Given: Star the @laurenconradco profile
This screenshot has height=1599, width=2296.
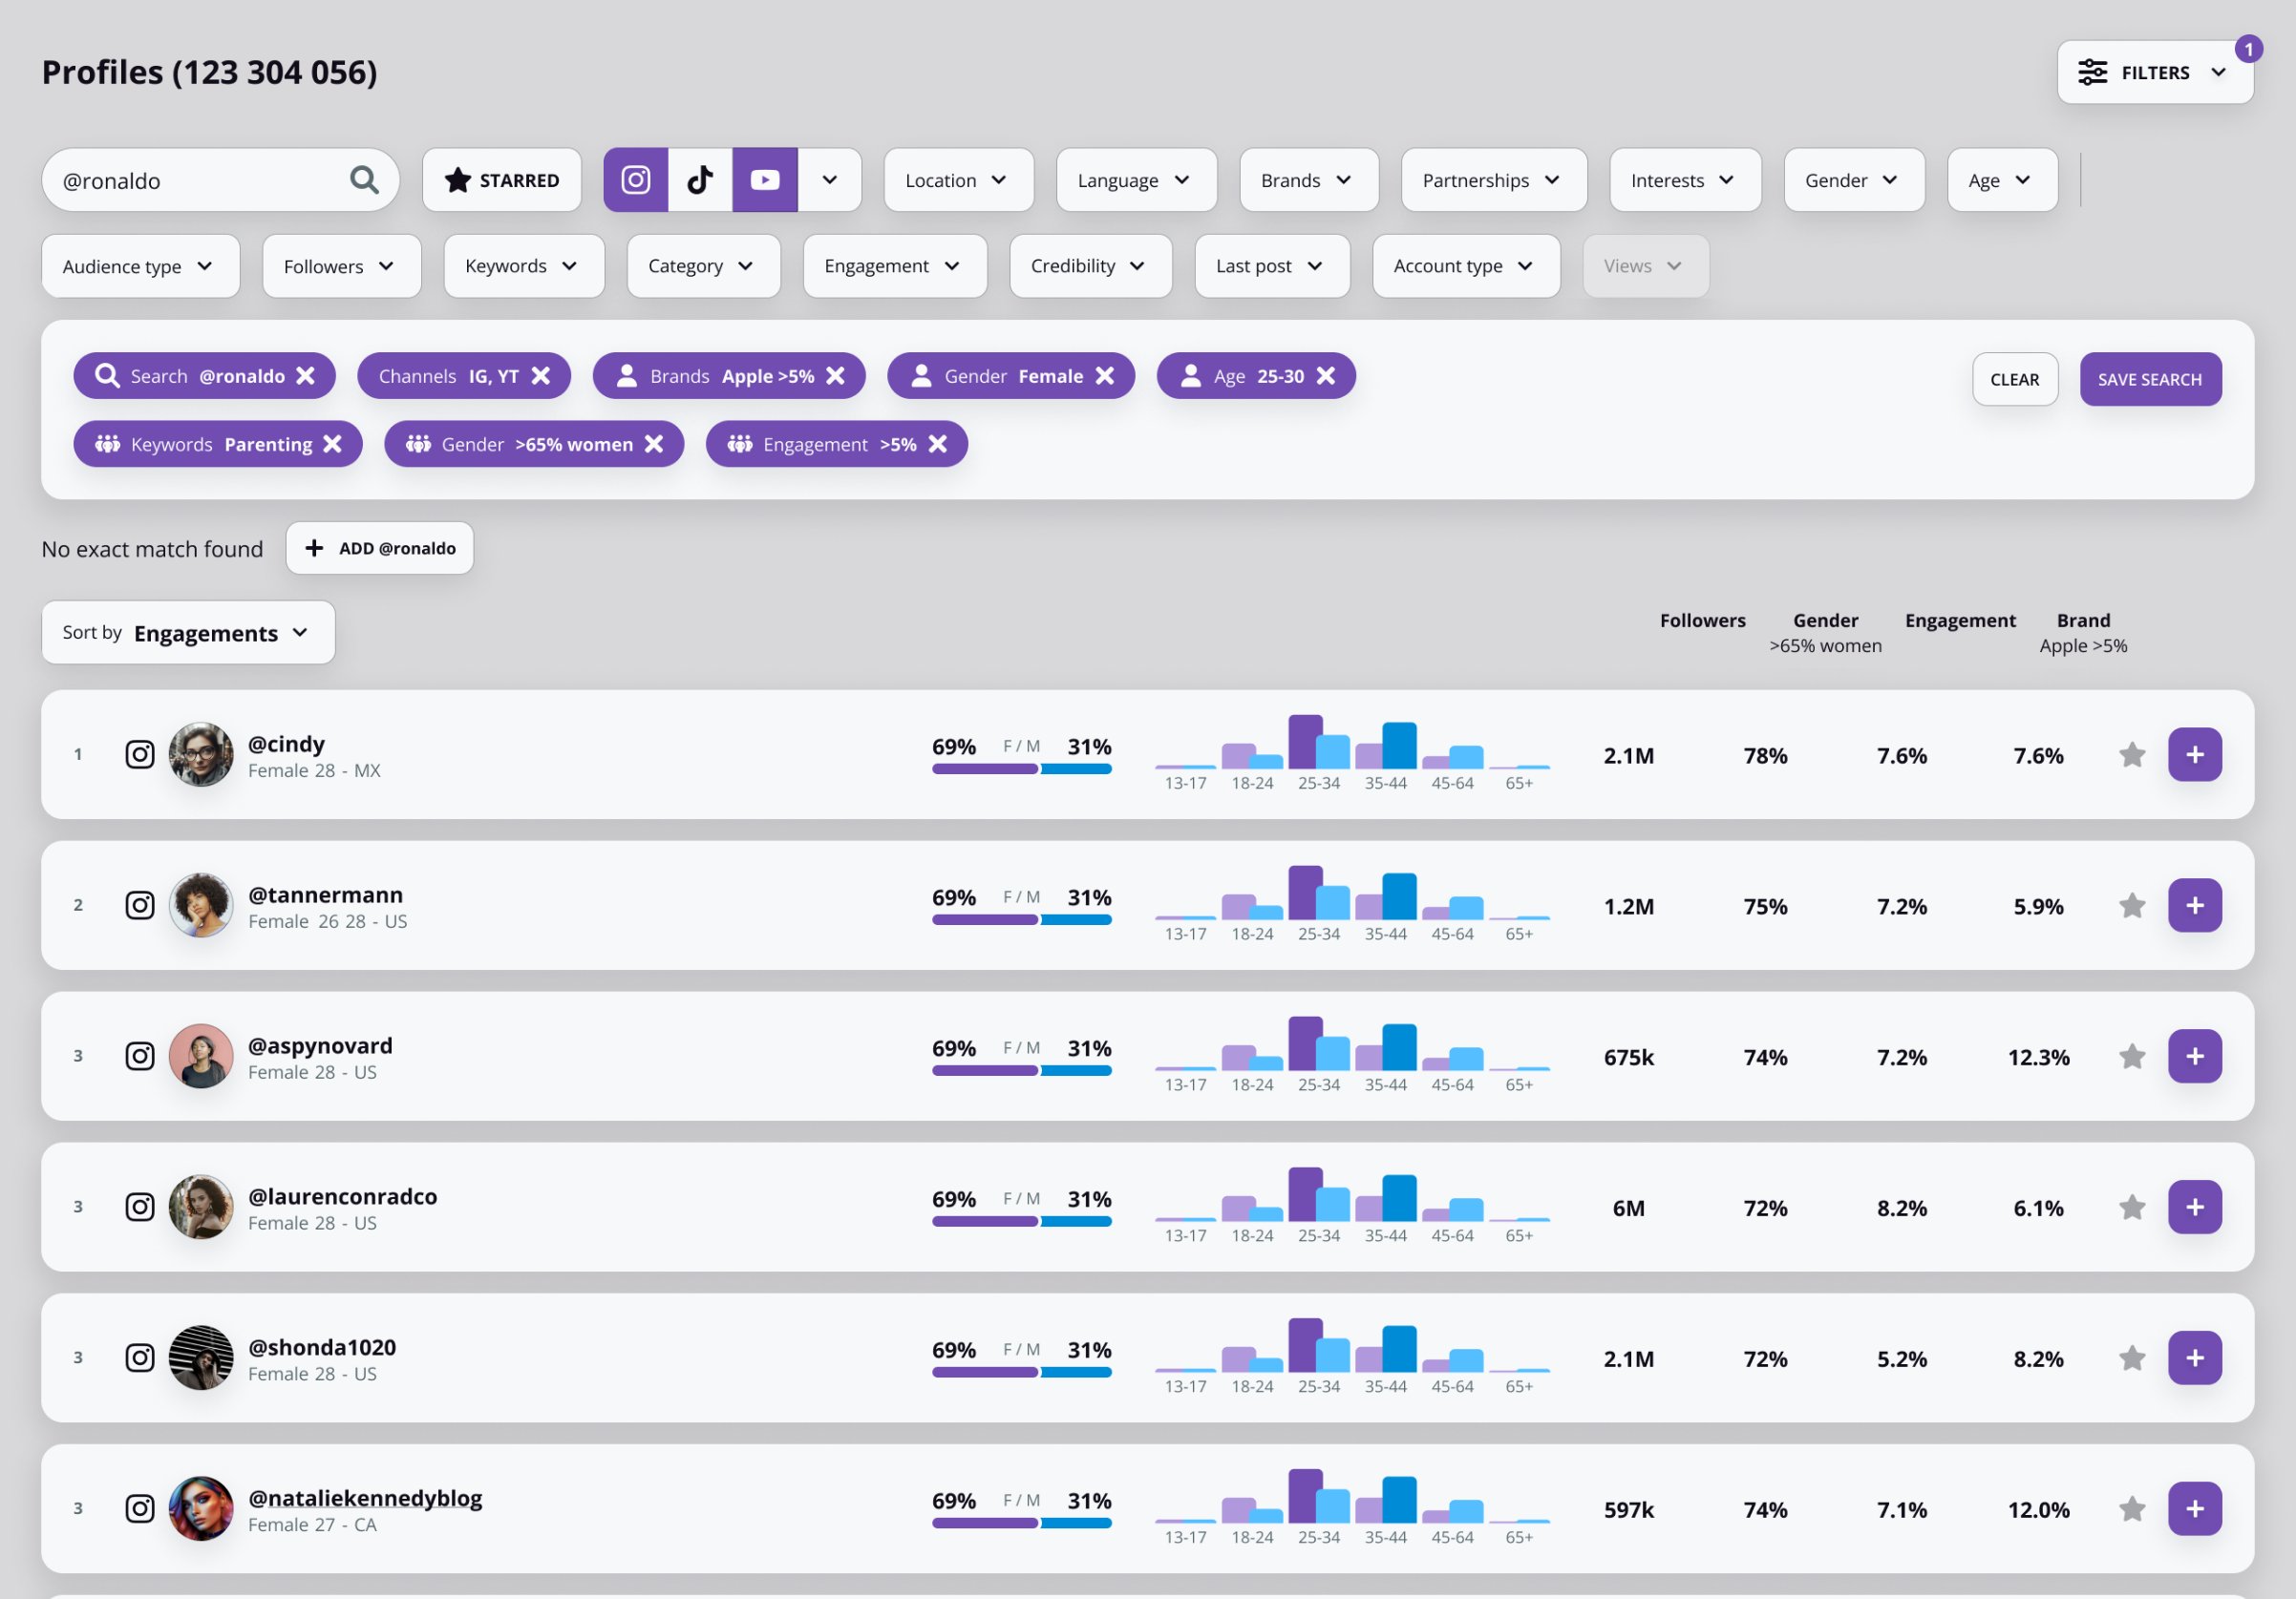Looking at the screenshot, I should pos(2132,1208).
